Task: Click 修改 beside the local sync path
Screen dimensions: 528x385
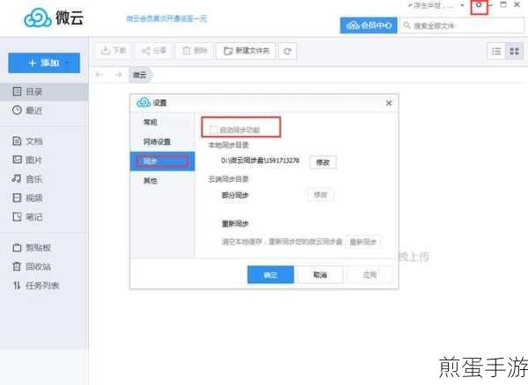Action: tap(323, 163)
